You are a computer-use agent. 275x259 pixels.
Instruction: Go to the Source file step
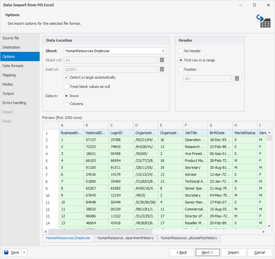pos(20,38)
